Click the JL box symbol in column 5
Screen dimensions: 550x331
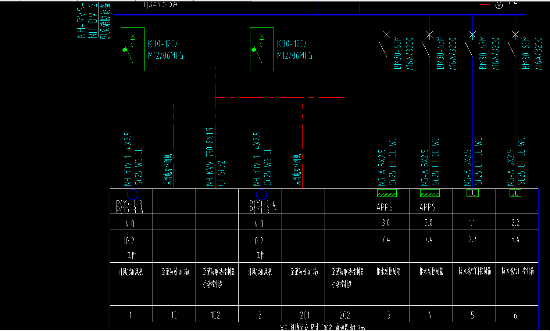[472, 193]
